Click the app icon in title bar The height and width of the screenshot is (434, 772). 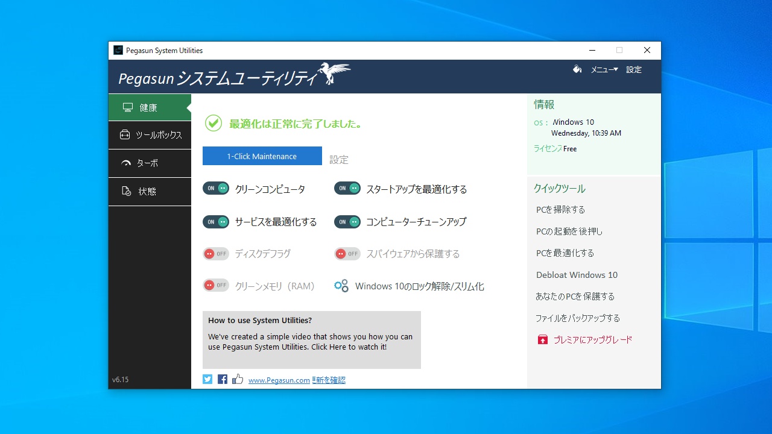click(118, 50)
